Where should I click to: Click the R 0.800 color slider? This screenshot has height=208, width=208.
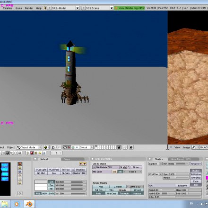click(x=71, y=182)
